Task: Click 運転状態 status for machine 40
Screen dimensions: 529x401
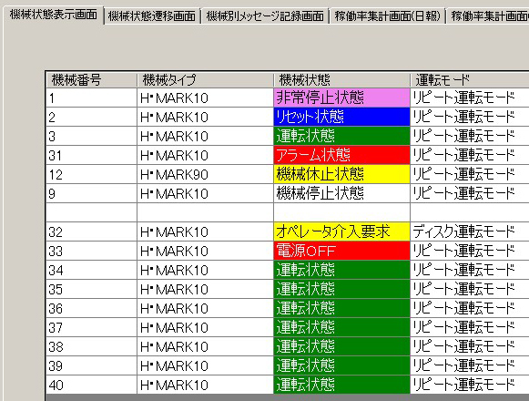Action: (x=341, y=385)
